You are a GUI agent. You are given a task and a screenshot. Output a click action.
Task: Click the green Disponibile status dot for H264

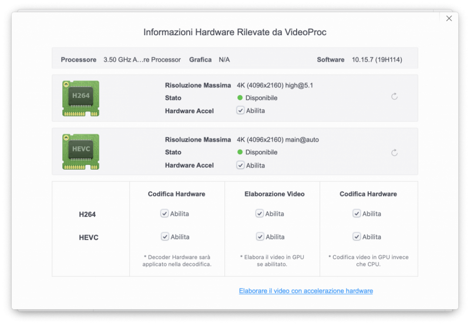pos(240,97)
